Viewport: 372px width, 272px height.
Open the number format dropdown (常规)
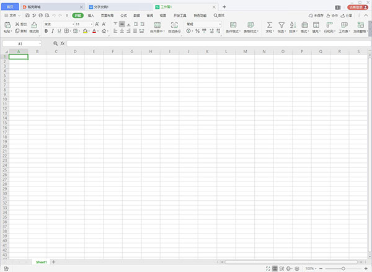220,24
